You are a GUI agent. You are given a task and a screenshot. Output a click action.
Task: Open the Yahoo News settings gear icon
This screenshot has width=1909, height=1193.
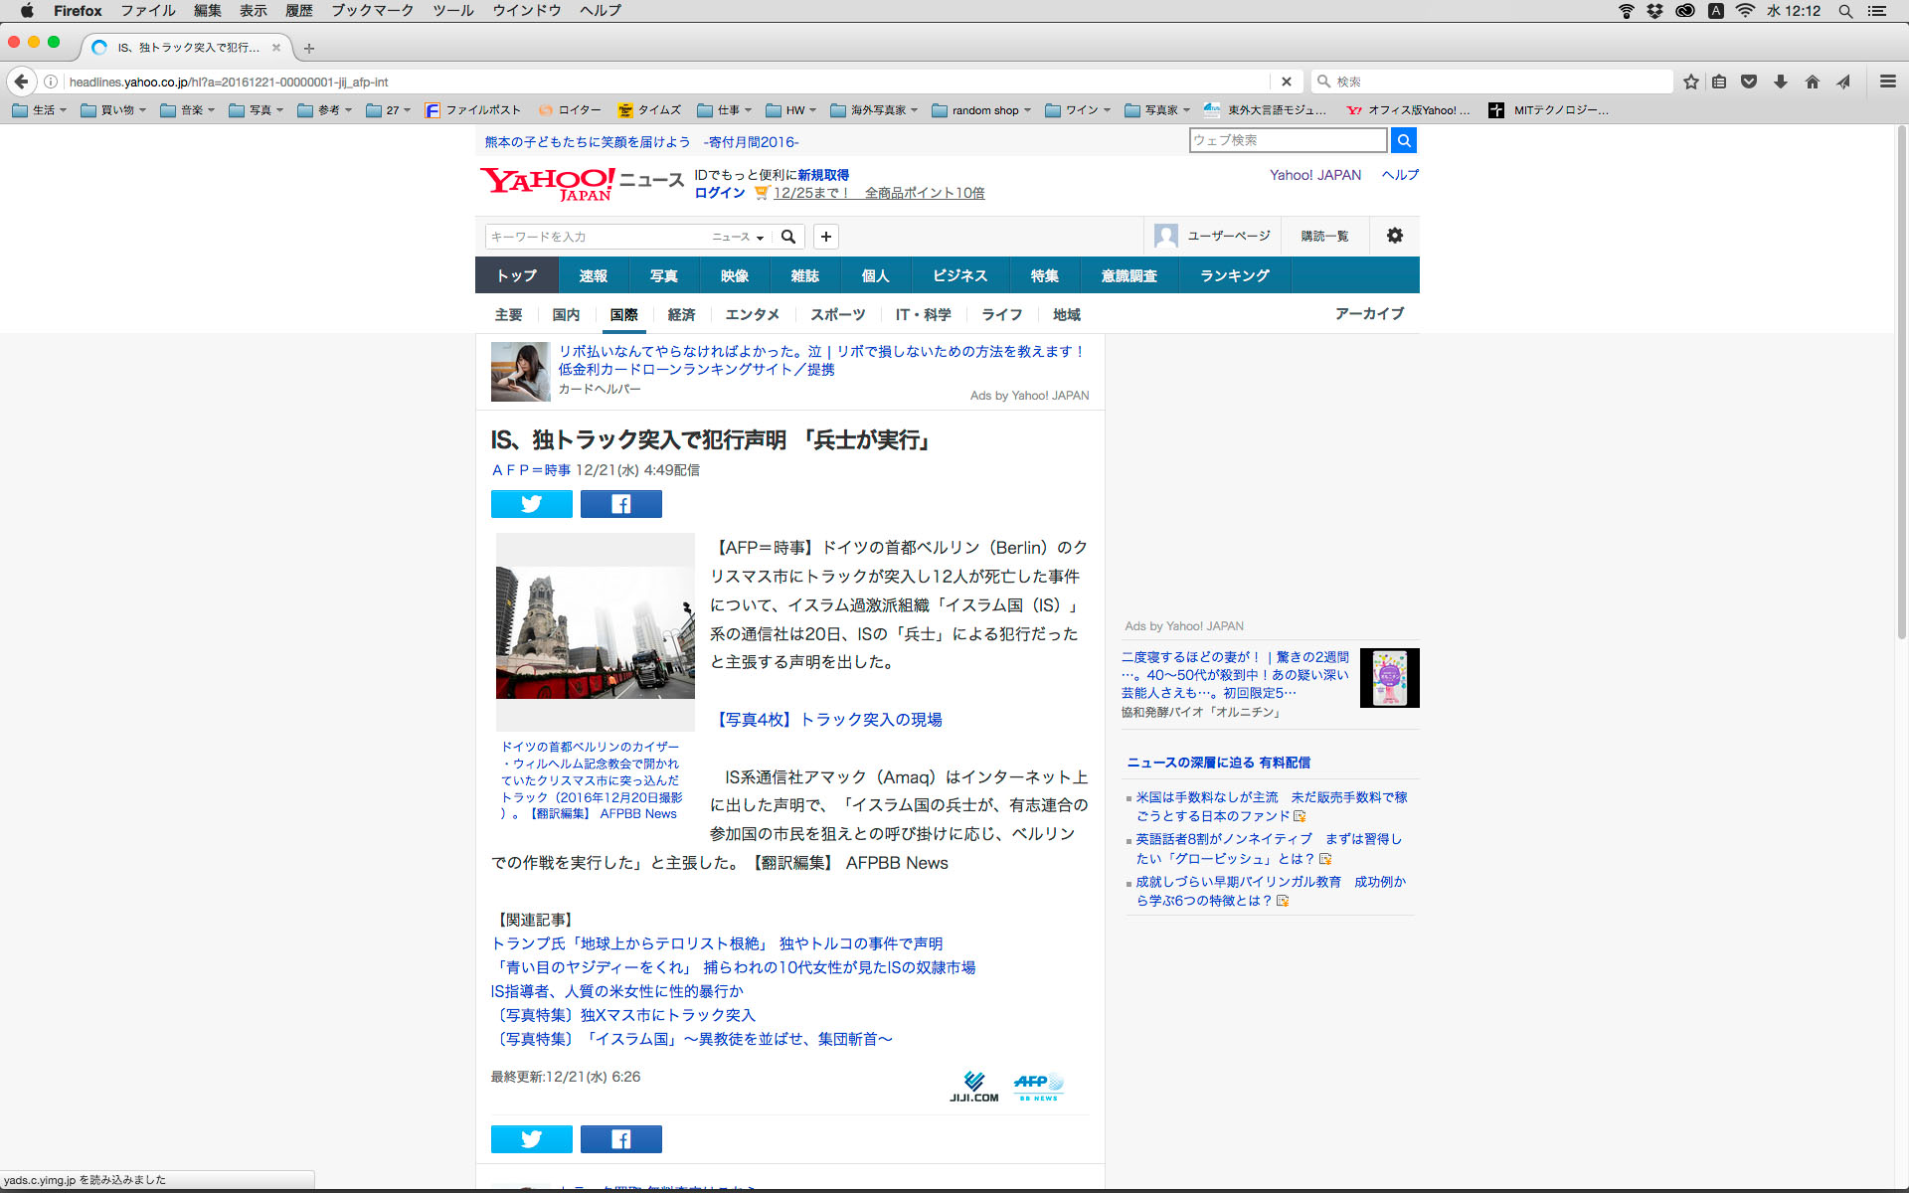pos(1394,236)
